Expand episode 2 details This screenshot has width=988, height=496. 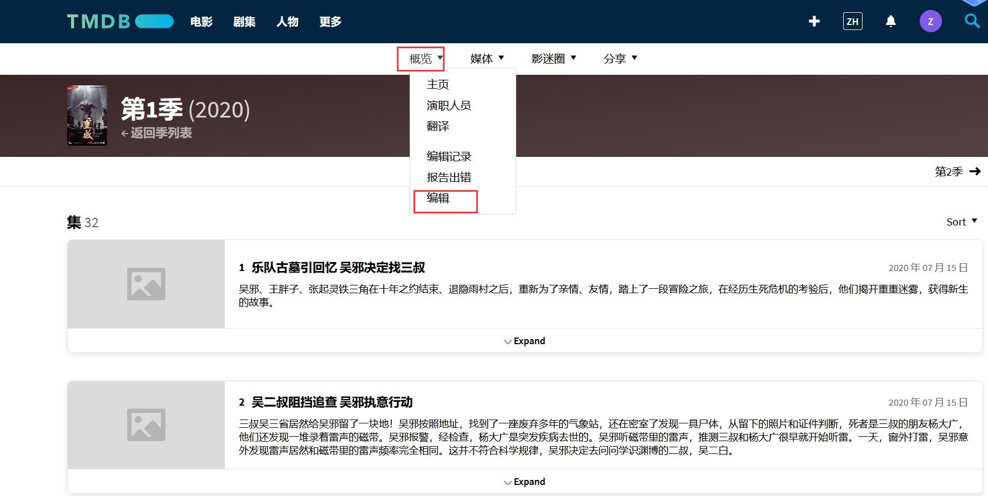525,482
